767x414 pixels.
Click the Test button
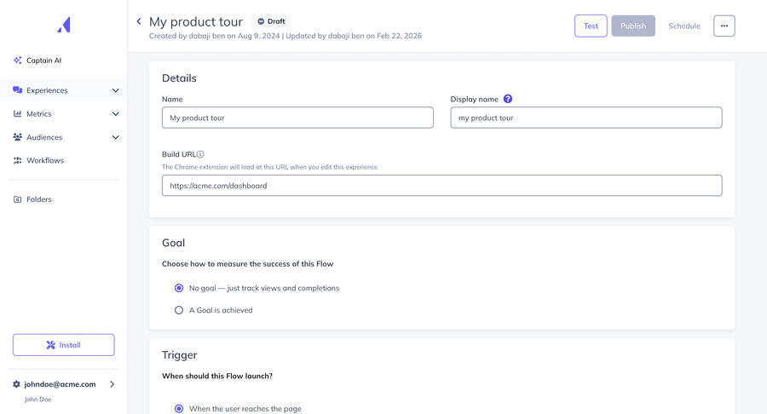[591, 26]
